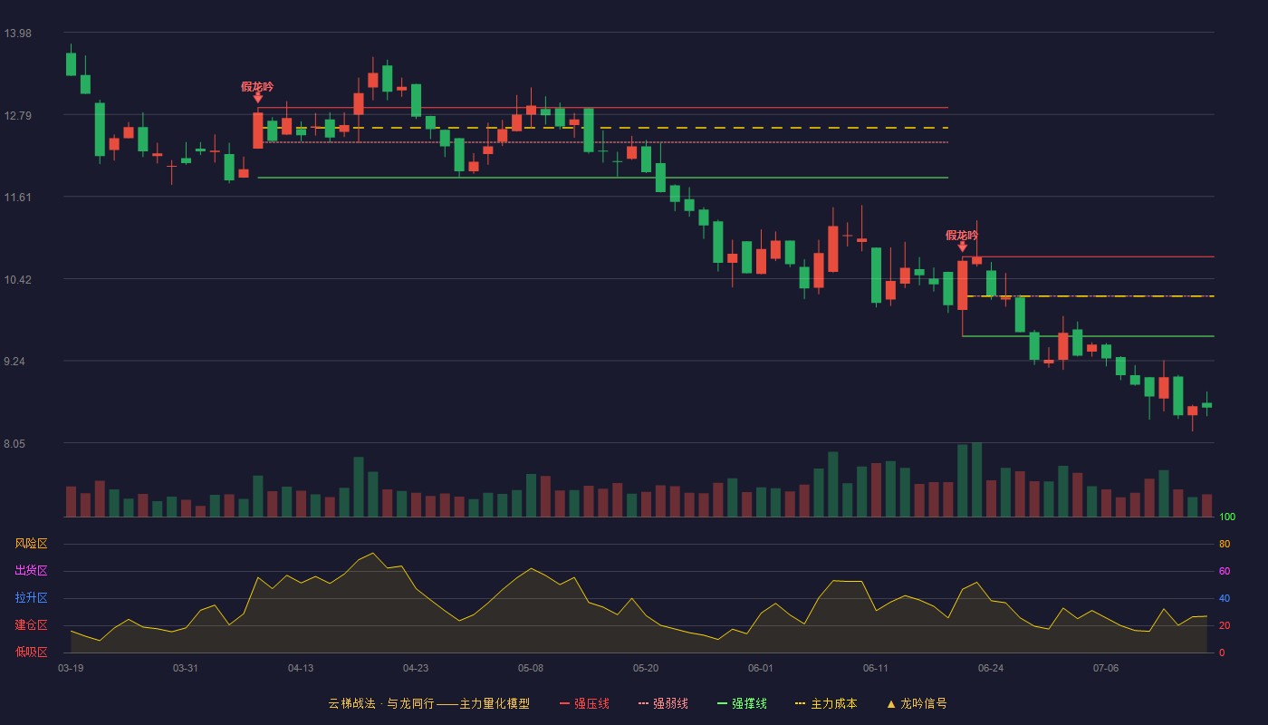
Task: Click the dashed 强弱线 legend marker
Action: pos(643,703)
